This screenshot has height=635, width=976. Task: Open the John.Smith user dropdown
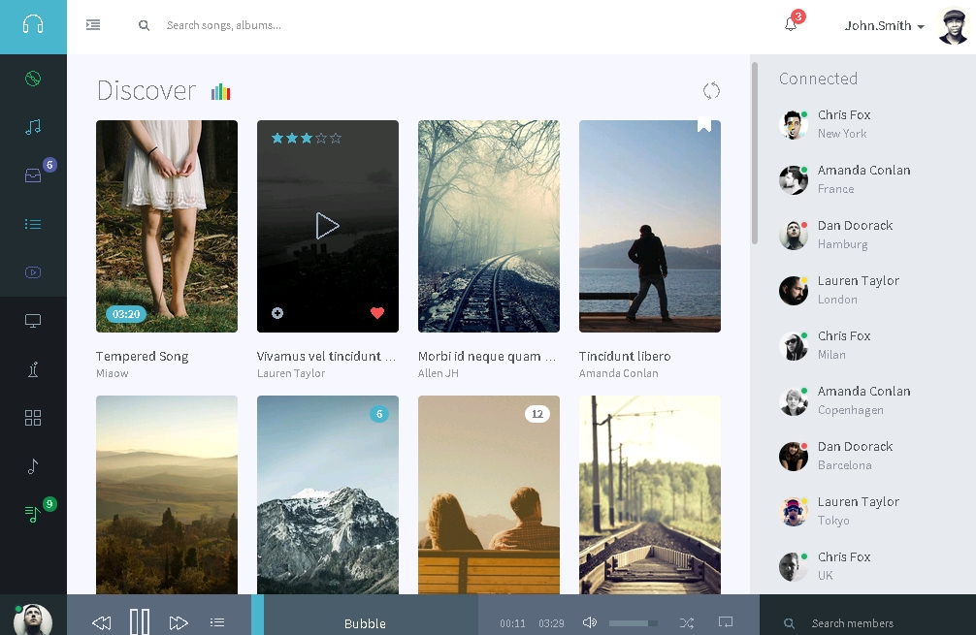[x=884, y=26]
